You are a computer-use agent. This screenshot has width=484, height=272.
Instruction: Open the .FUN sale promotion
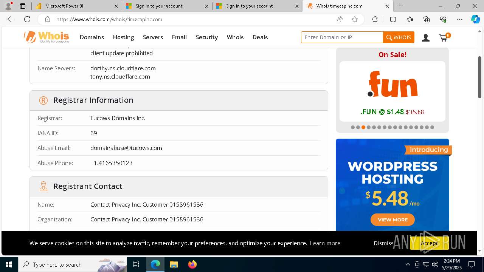[392, 91]
